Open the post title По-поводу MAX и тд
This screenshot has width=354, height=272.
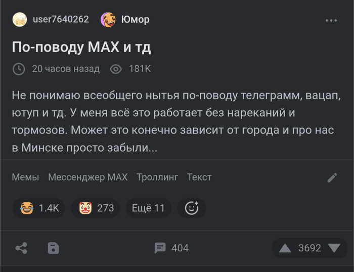[81, 47]
